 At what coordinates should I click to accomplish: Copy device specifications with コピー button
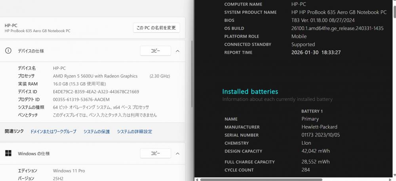pos(155,51)
